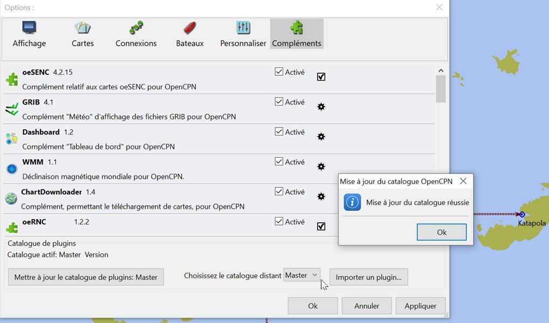Expand the Master remote catalogue dropdown
The height and width of the screenshot is (323, 549).
[x=302, y=276]
